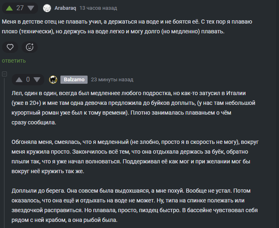Click Balzamo's profile avatar
The image size is (279, 228).
[53, 79]
